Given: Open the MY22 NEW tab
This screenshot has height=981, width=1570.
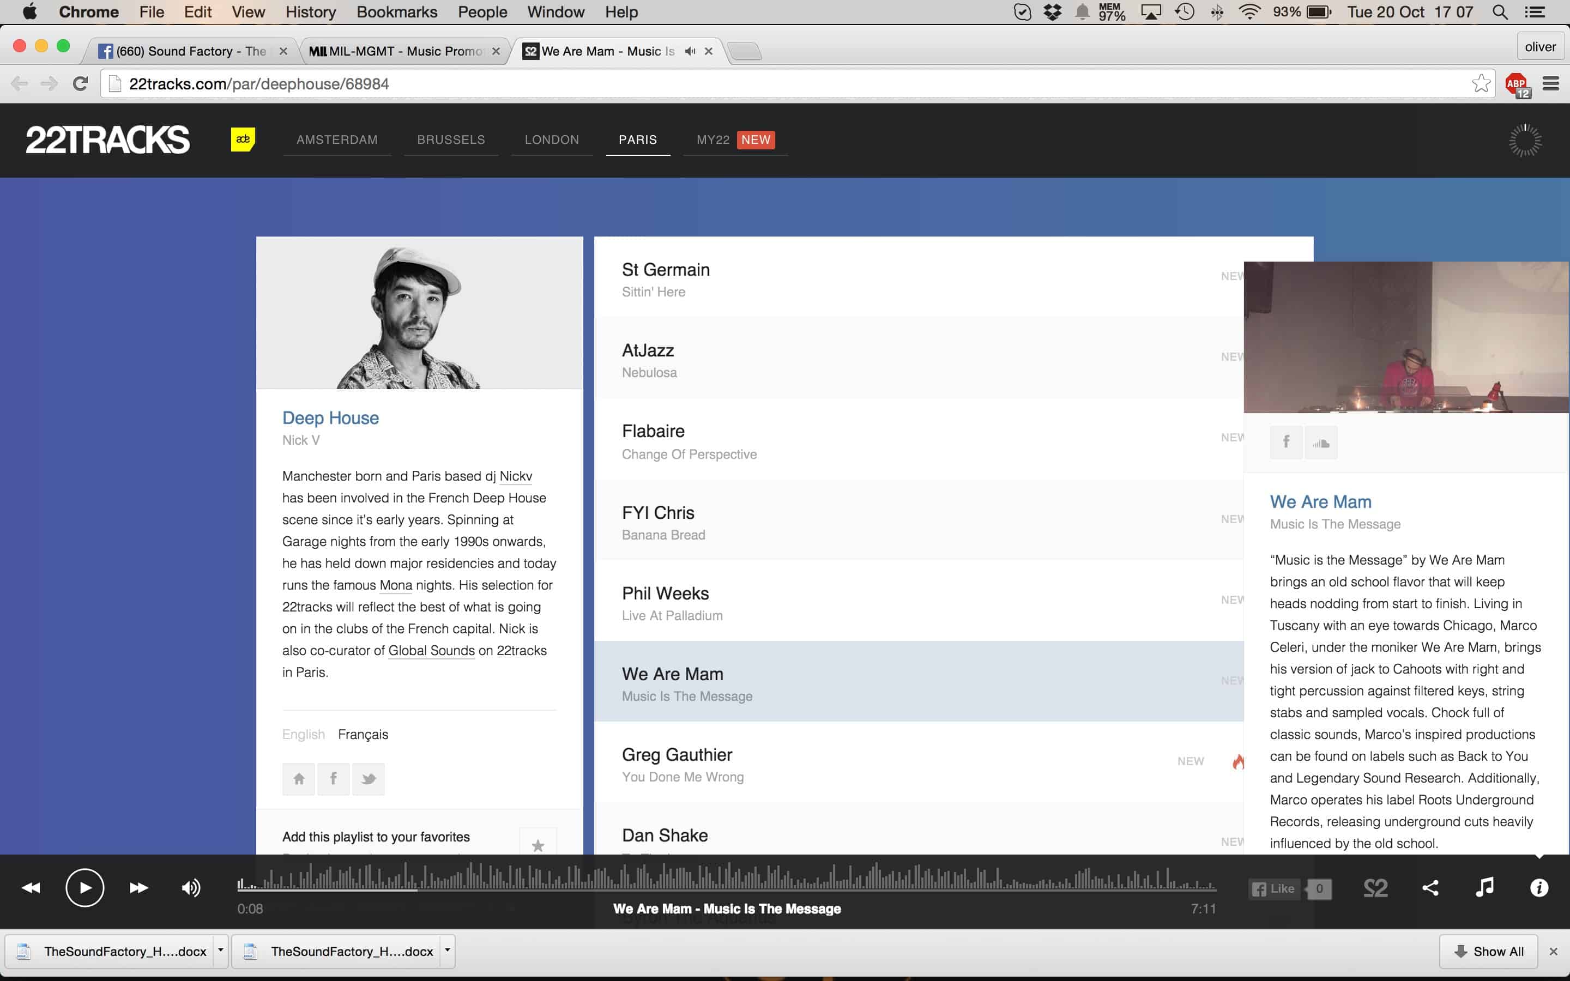Looking at the screenshot, I should click(735, 140).
